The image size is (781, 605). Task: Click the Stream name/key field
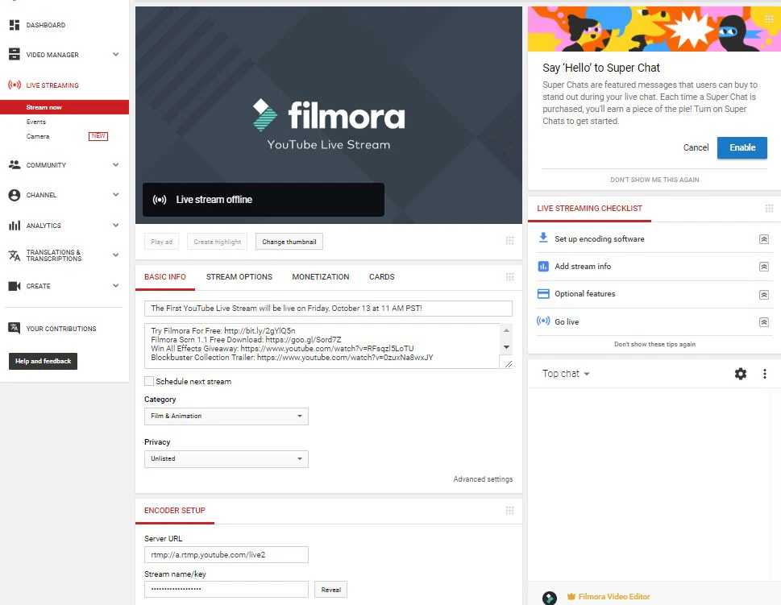click(226, 589)
